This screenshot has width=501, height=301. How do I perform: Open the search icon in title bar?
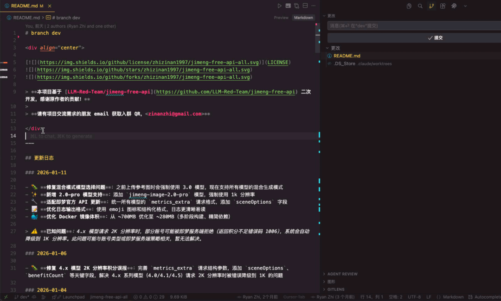pyautogui.click(x=420, y=6)
